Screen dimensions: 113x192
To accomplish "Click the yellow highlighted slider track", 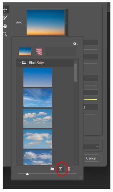I will coord(90,100).
